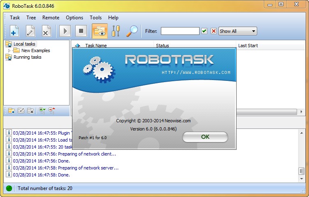Click the Status column header
The height and width of the screenshot is (197, 309).
pos(163,46)
